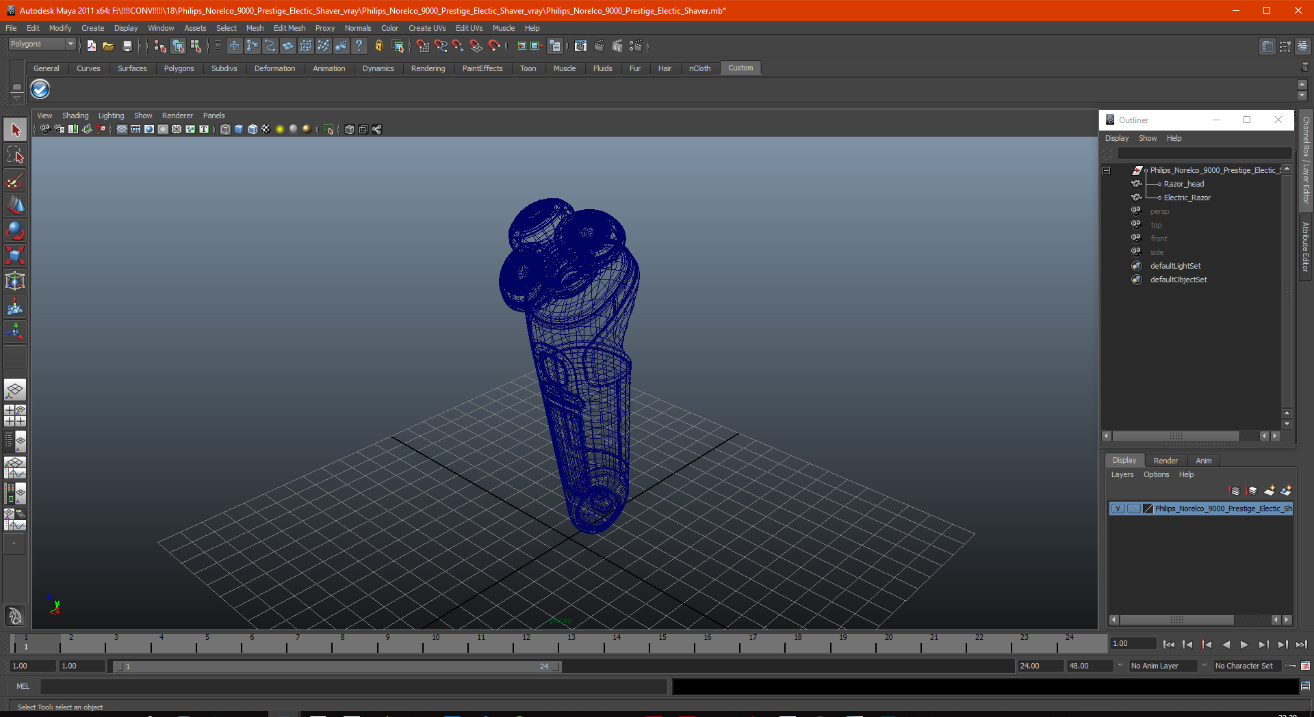Toggle select by hierarchy mode
The image size is (1314, 717).
(160, 46)
